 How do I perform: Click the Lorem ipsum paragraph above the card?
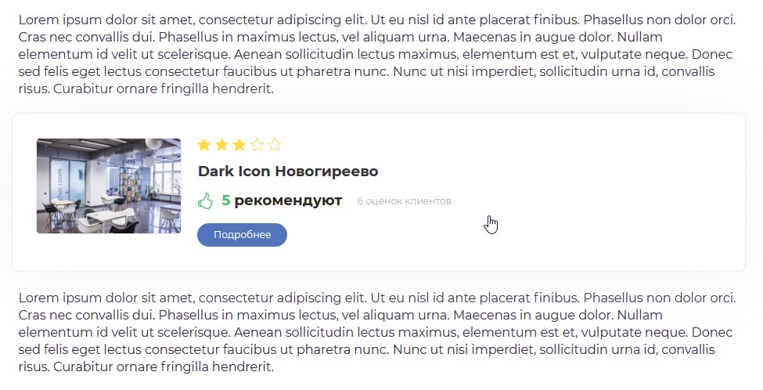tap(376, 53)
